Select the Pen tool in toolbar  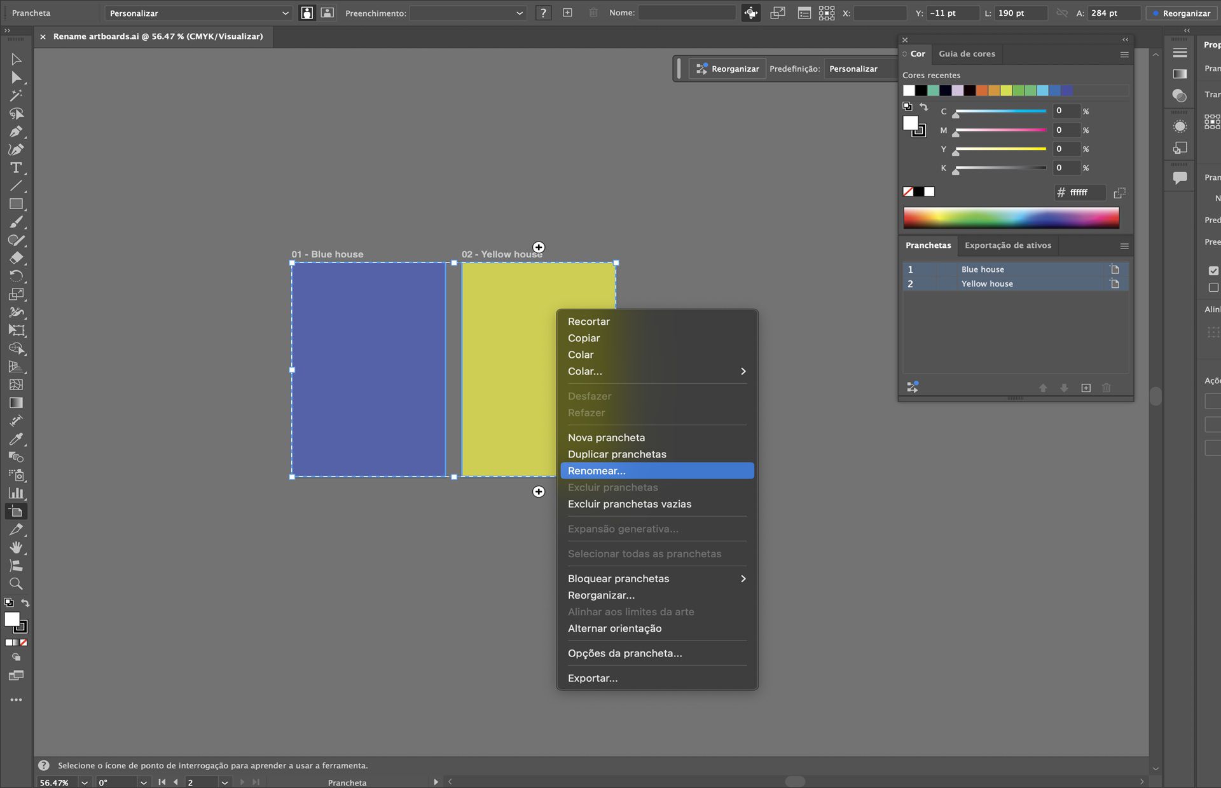(16, 132)
